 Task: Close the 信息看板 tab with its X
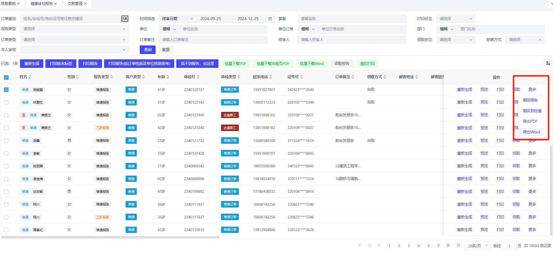point(19,4)
